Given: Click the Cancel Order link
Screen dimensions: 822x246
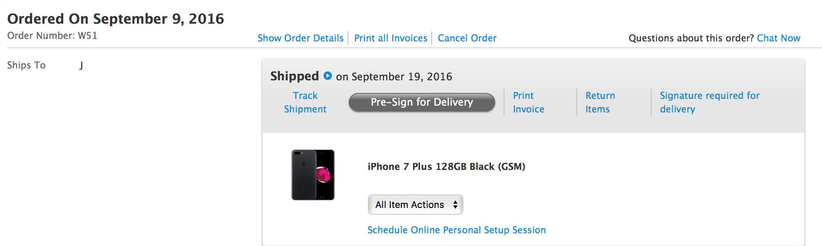Looking at the screenshot, I should 467,38.
